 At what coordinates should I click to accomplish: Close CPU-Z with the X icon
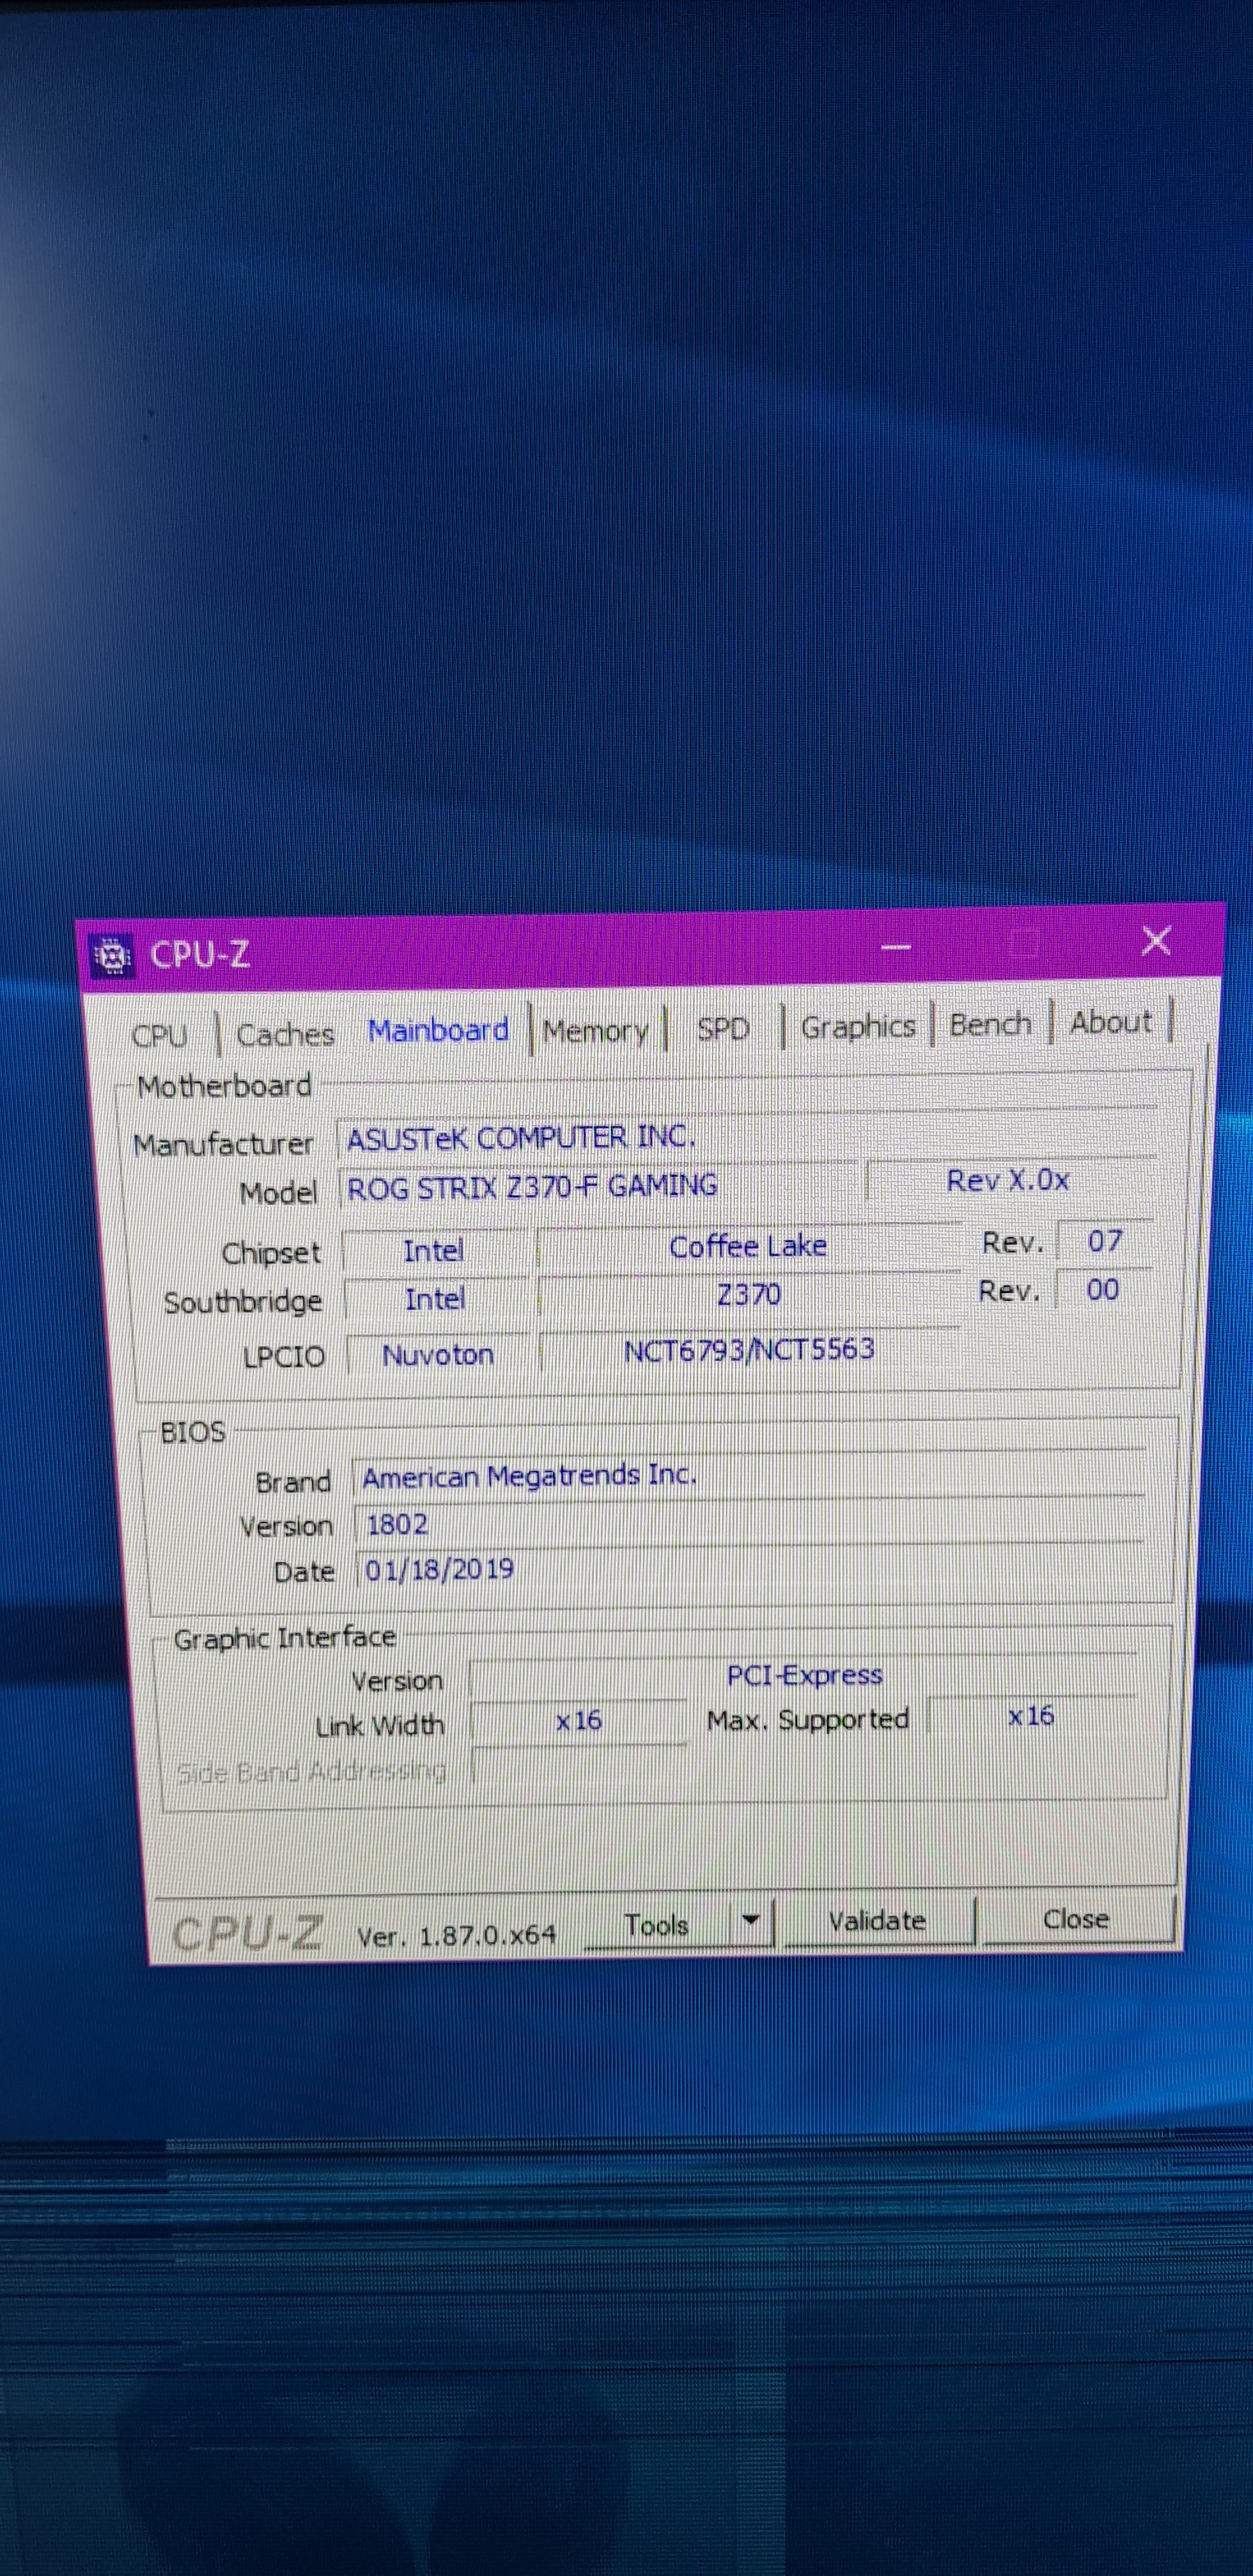point(1156,940)
